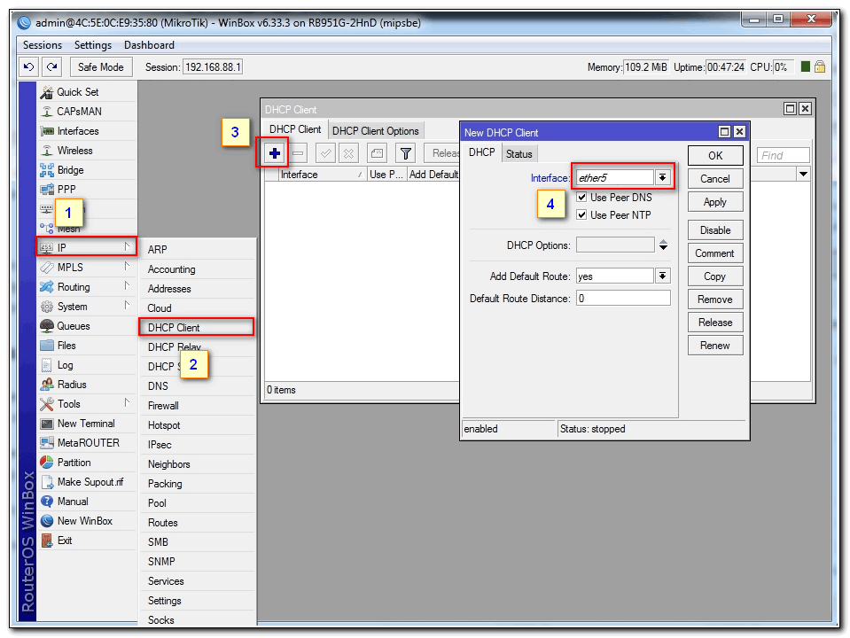Open the Status tab in dialog
Viewport: 850px width, 638px height.
pyautogui.click(x=519, y=154)
